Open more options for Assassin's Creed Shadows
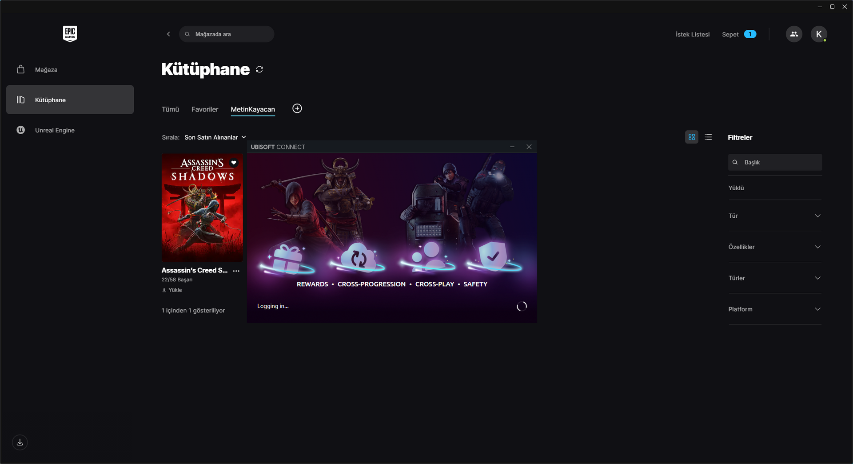This screenshot has width=853, height=464. point(236,271)
